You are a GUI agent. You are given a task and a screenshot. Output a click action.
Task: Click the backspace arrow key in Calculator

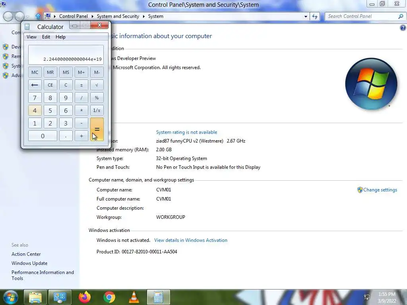pyautogui.click(x=35, y=85)
